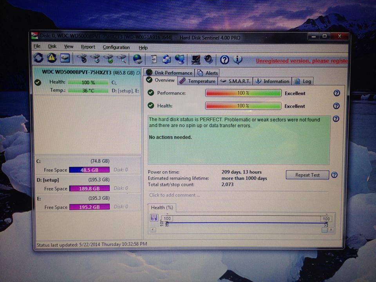Viewport: 376px width, 282px height.
Task: Click the floppy save icon on Health graph
Action: [154, 217]
